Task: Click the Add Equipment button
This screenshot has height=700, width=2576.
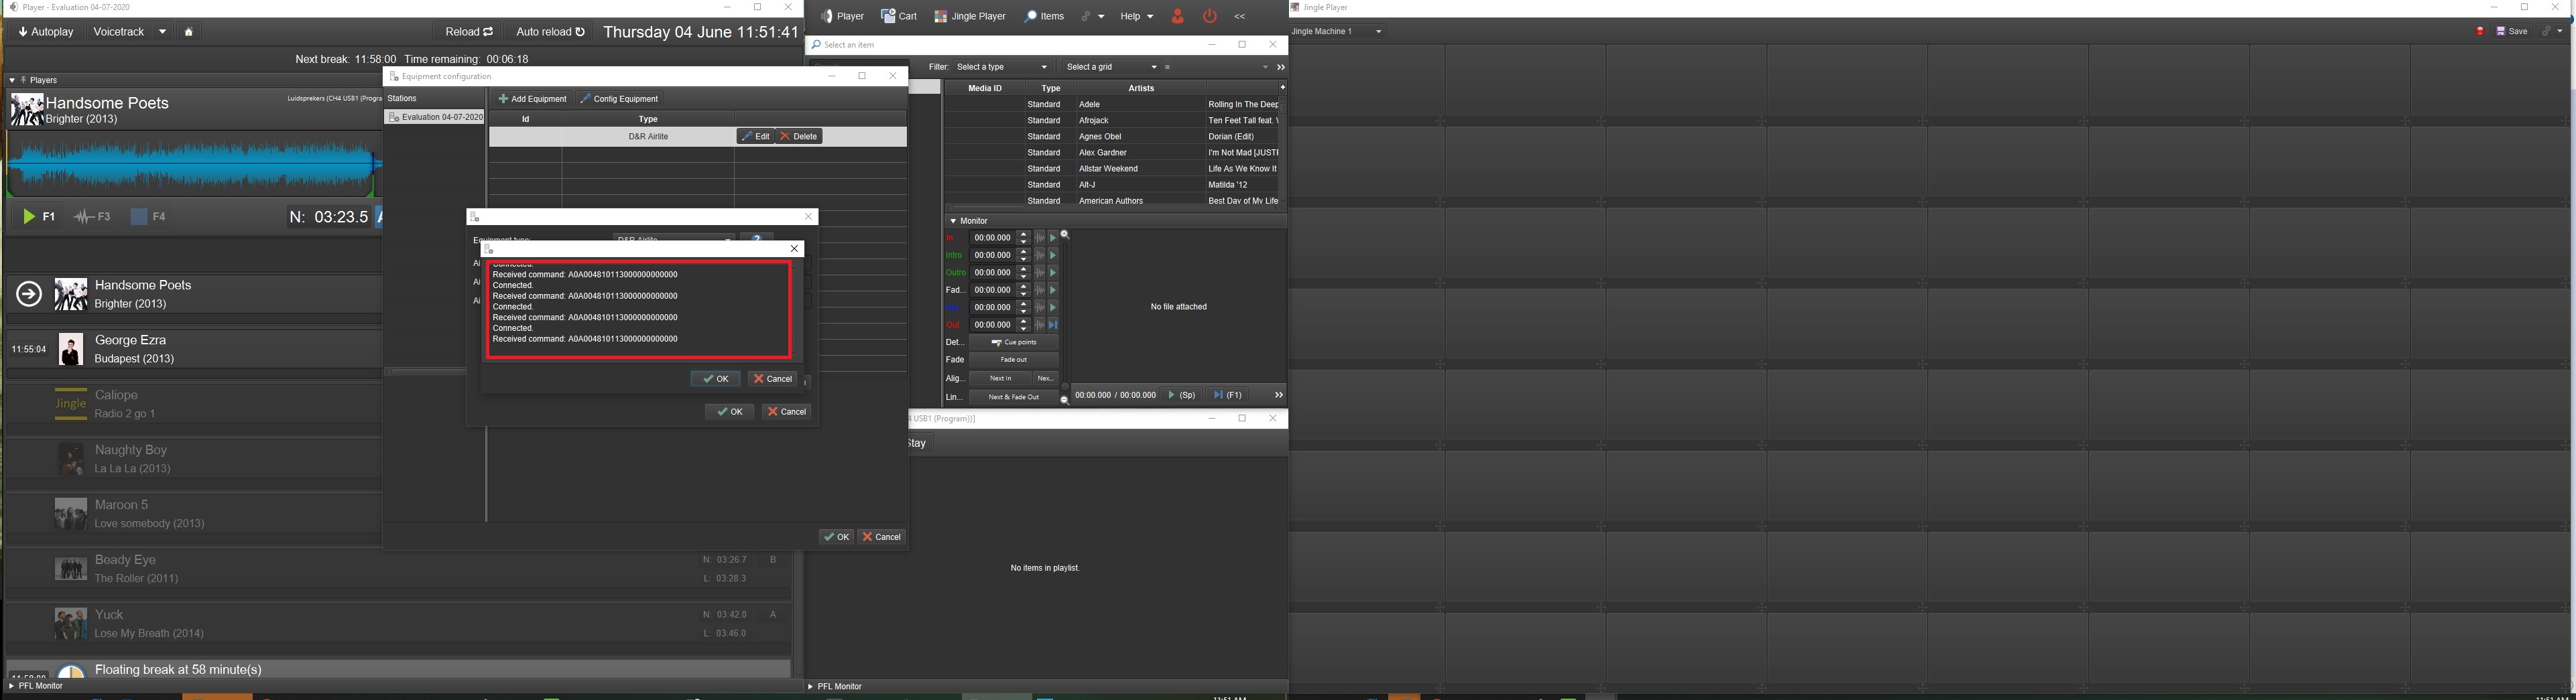Action: (532, 99)
